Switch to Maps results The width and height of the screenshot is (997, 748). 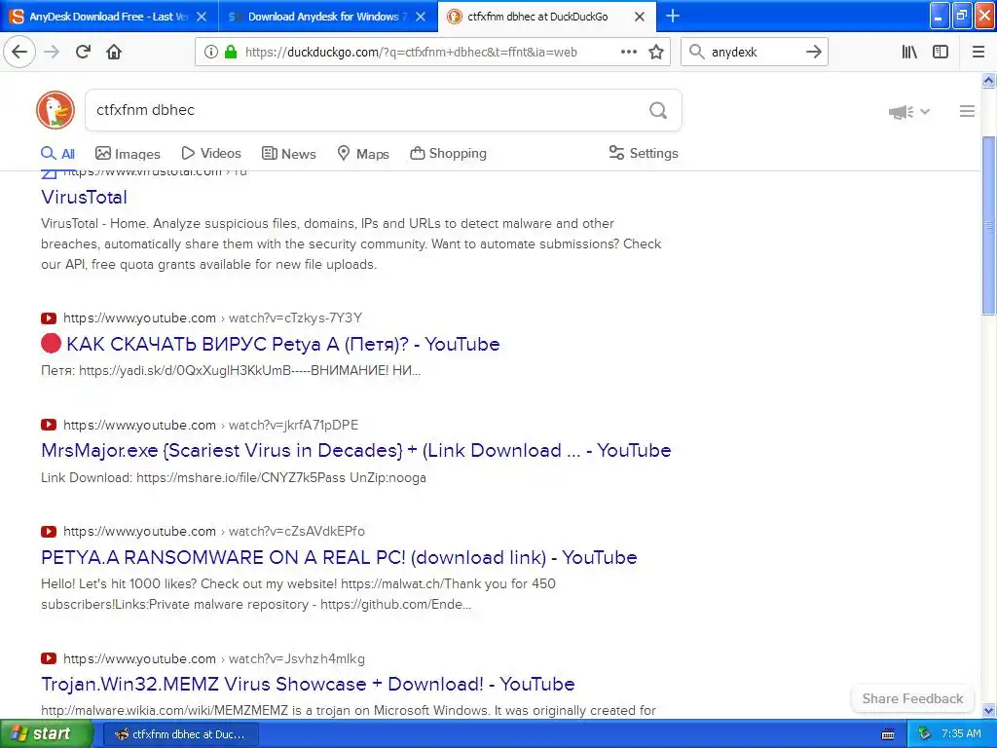(363, 153)
